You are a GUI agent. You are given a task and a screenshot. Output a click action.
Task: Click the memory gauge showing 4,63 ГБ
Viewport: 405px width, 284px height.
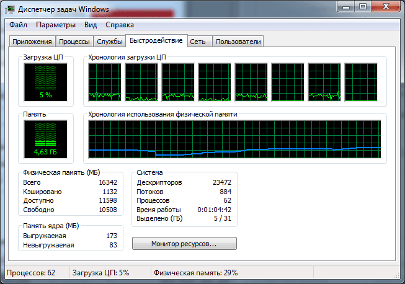(45, 139)
